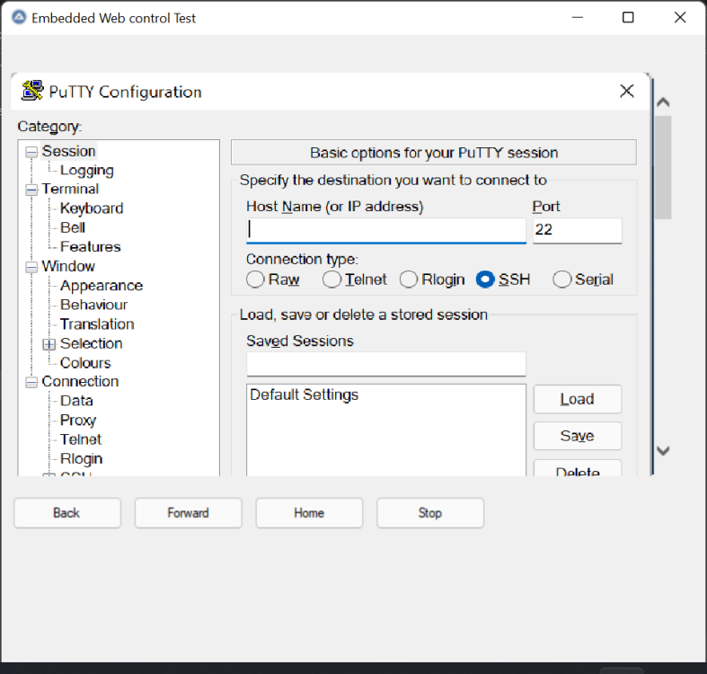
Task: Click the Load button
Action: click(578, 399)
